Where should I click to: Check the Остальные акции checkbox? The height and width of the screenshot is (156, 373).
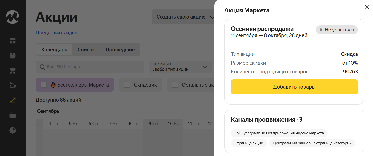175,85
